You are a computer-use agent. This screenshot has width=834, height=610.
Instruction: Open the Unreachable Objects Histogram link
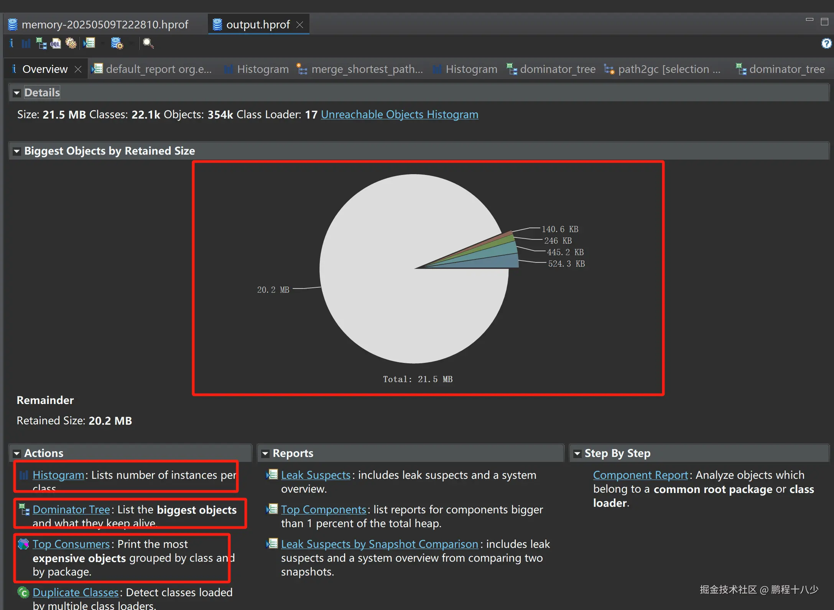[x=399, y=114]
